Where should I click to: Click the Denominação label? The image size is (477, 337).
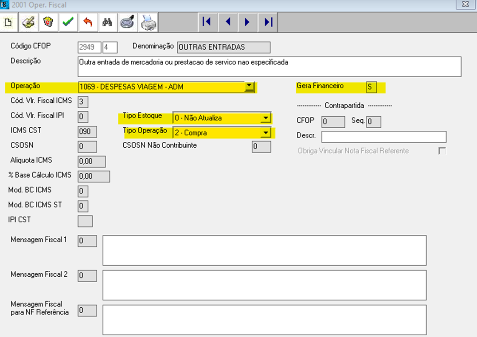153,46
